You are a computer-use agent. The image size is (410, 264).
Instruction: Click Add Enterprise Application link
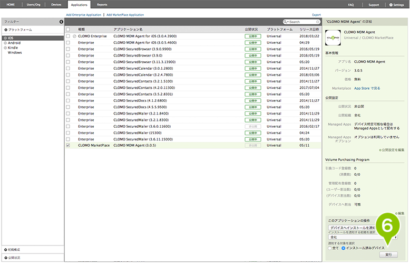(x=84, y=15)
